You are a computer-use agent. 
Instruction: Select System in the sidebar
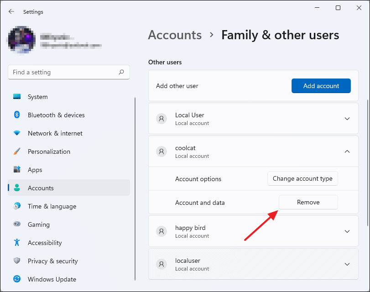(x=37, y=97)
